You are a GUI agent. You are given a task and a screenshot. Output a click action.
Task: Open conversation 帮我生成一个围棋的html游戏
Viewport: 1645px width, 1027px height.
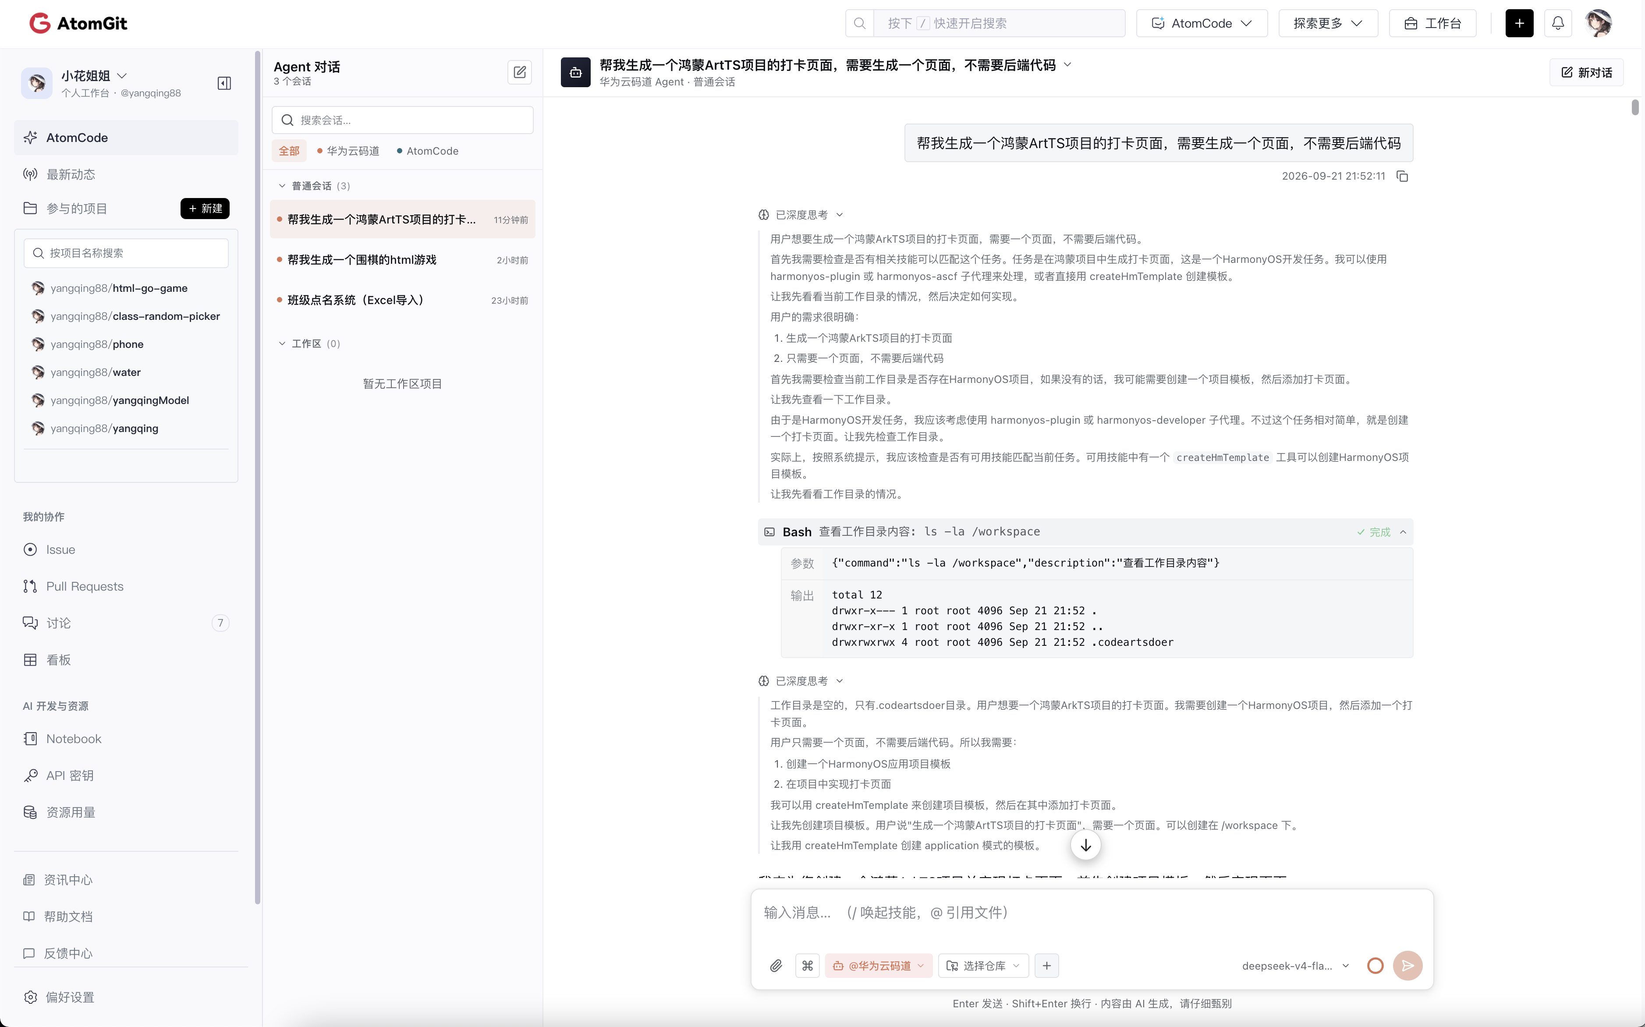pos(402,259)
